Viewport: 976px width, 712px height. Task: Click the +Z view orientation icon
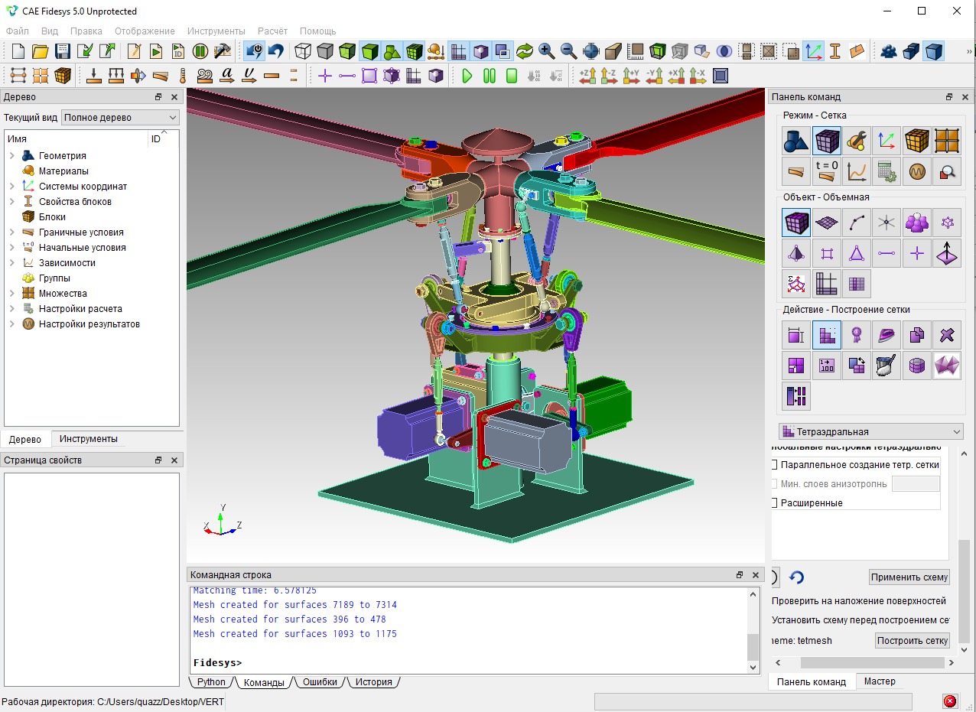tap(587, 76)
